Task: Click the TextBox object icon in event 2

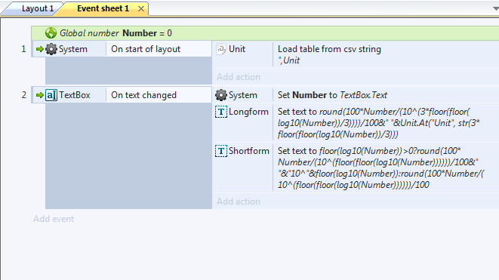Action: (51, 95)
